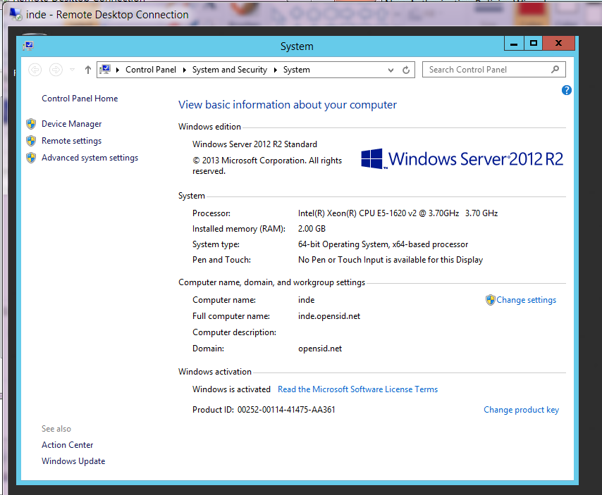Open the recent locations dropdown arrow
Image resolution: width=602 pixels, height=495 pixels.
coord(72,70)
